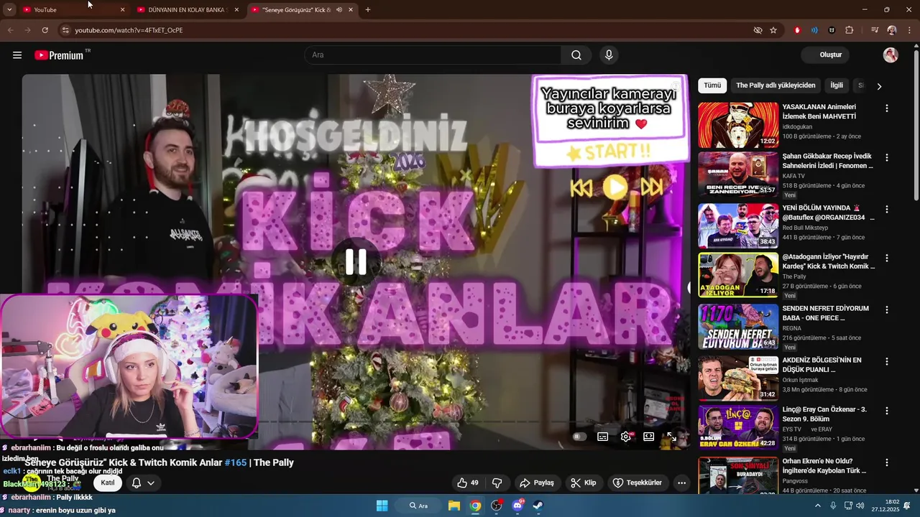Go back in browser history

[10, 30]
